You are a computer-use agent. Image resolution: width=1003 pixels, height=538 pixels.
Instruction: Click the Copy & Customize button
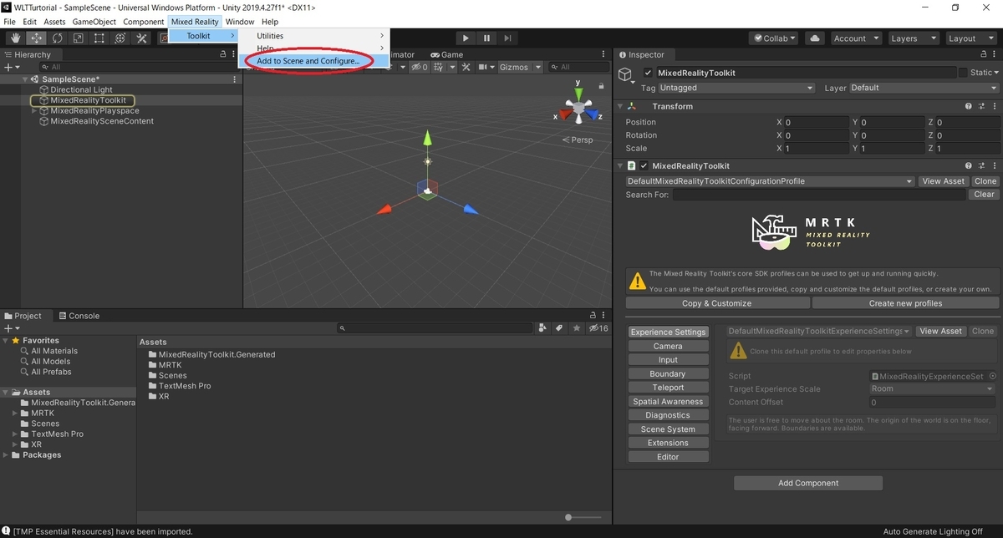pyautogui.click(x=717, y=303)
